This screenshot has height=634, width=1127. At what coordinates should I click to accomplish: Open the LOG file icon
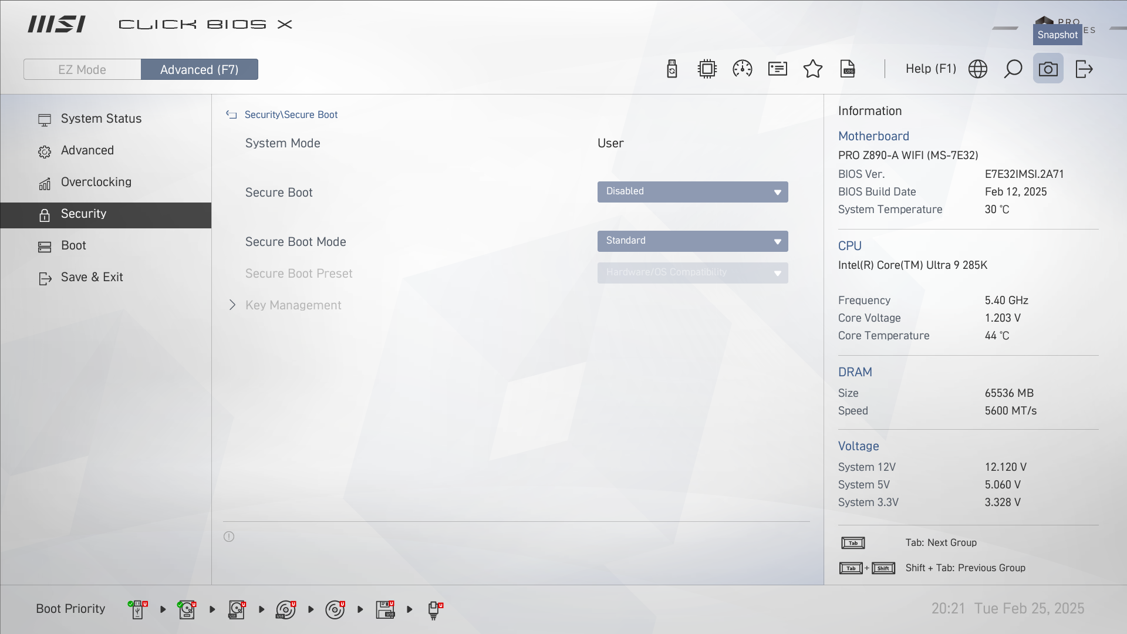point(848,69)
